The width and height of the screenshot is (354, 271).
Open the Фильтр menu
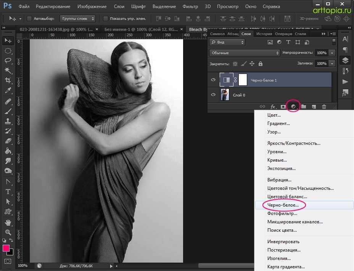click(x=190, y=6)
